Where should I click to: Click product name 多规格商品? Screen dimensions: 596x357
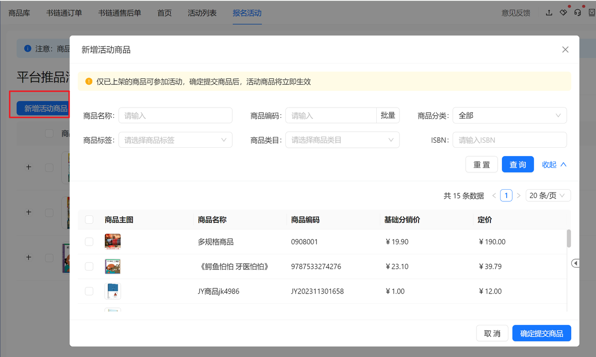[x=216, y=242]
